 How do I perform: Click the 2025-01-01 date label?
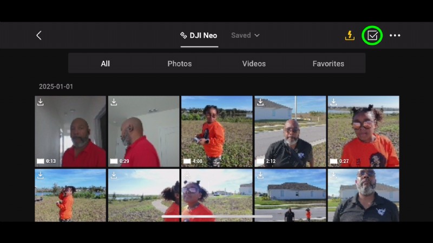pyautogui.click(x=56, y=86)
